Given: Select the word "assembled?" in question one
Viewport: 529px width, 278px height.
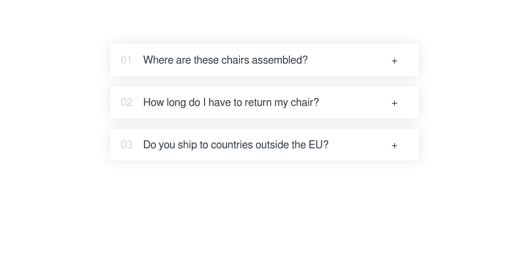Looking at the screenshot, I should point(279,60).
